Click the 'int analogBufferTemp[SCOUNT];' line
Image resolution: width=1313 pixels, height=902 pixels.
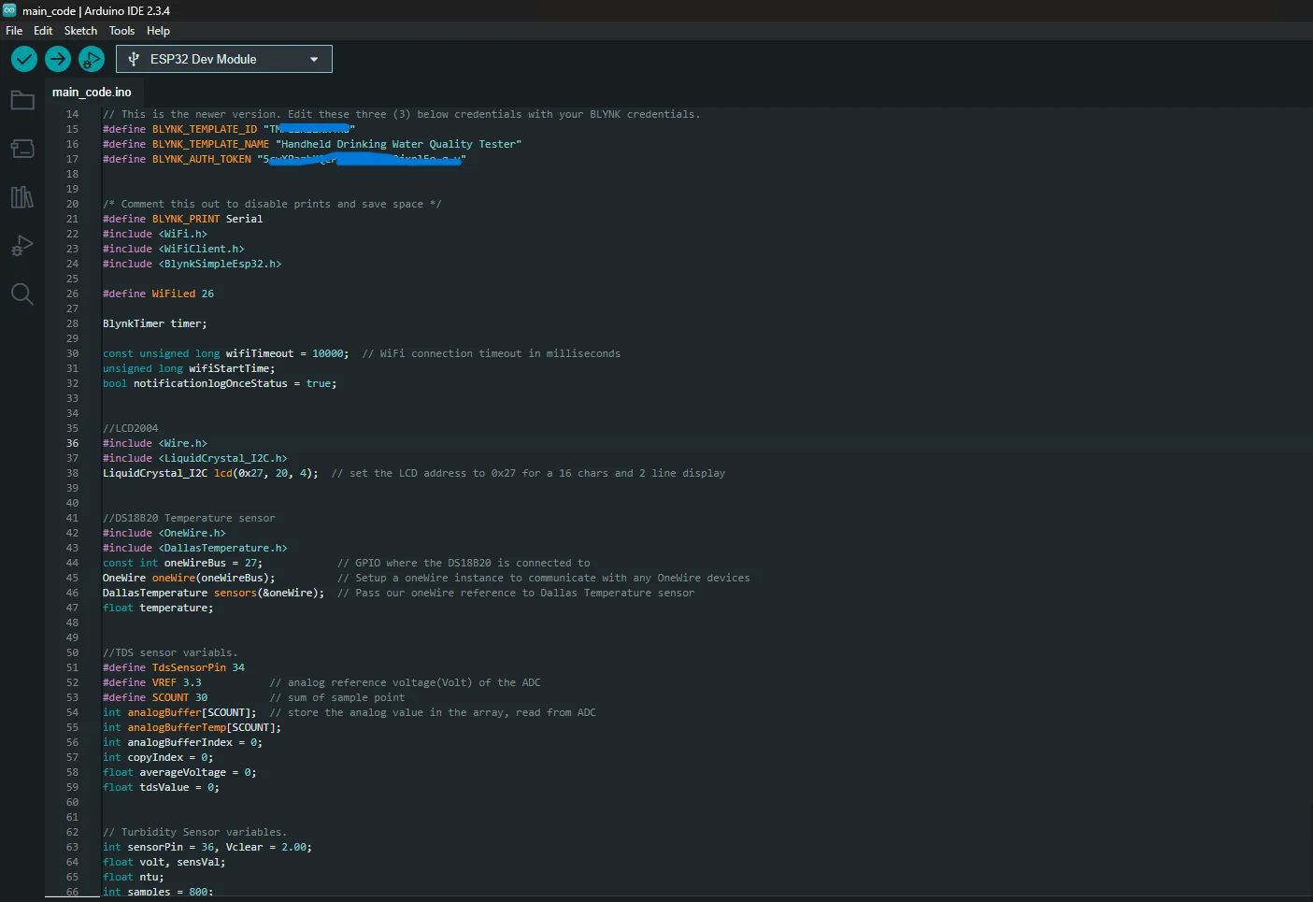pyautogui.click(x=192, y=727)
